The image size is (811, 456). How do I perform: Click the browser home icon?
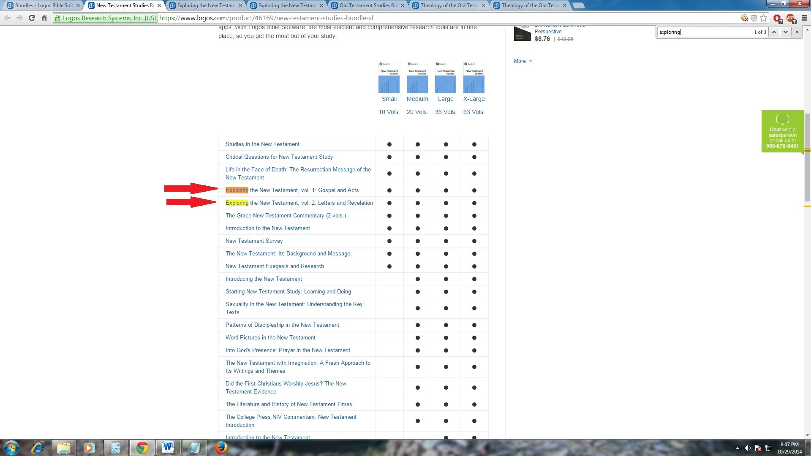(44, 18)
